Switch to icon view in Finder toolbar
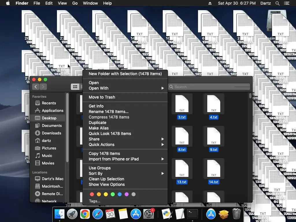This screenshot has width=296, height=222. (x=75, y=87)
